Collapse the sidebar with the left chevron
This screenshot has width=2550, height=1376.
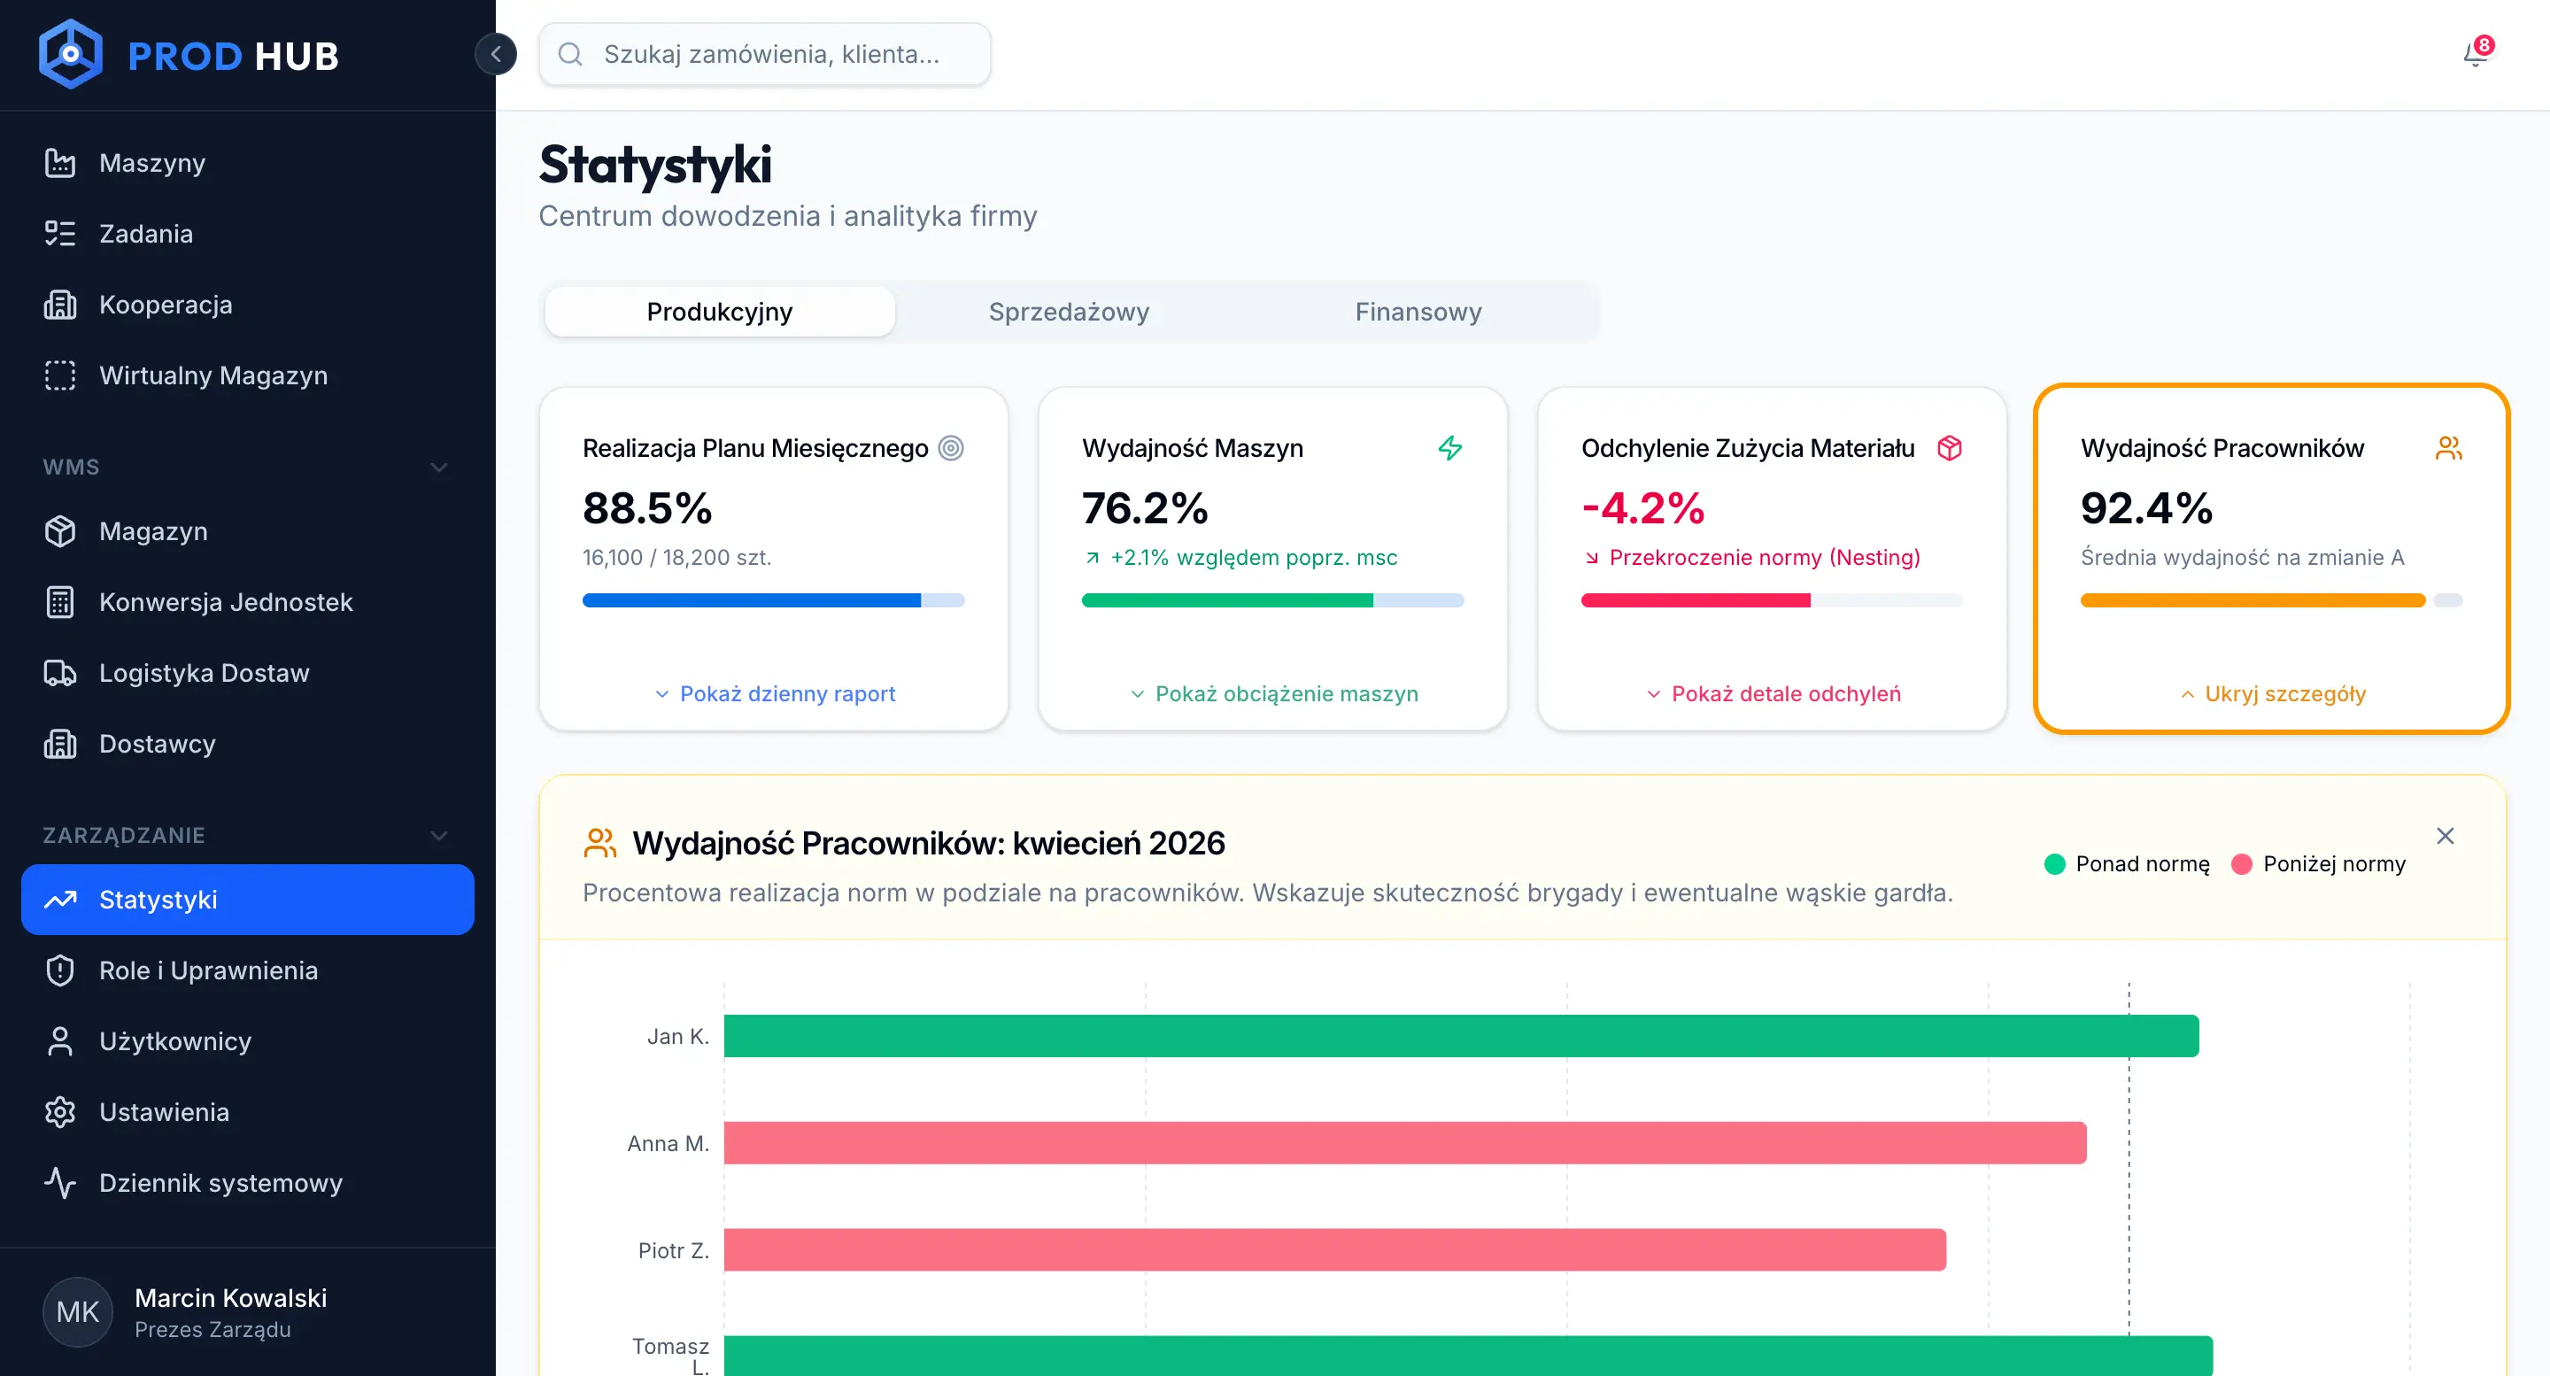point(496,54)
